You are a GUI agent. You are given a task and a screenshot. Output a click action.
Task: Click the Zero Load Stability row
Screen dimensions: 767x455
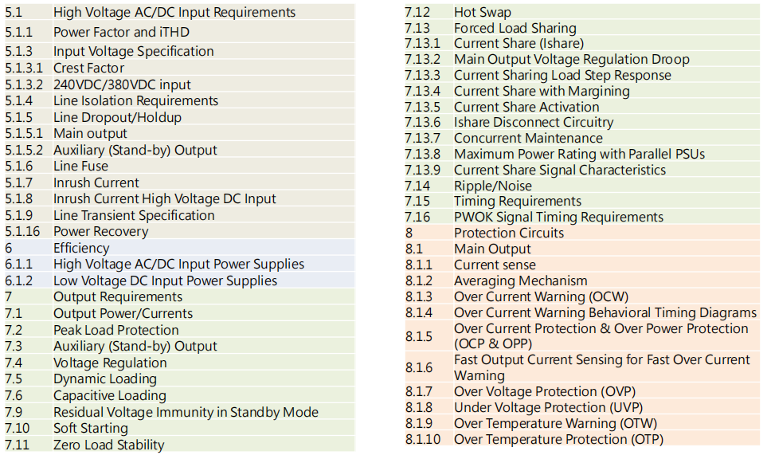[179, 444]
